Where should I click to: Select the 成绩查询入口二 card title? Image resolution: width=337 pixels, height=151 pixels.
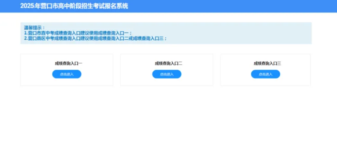point(168,63)
